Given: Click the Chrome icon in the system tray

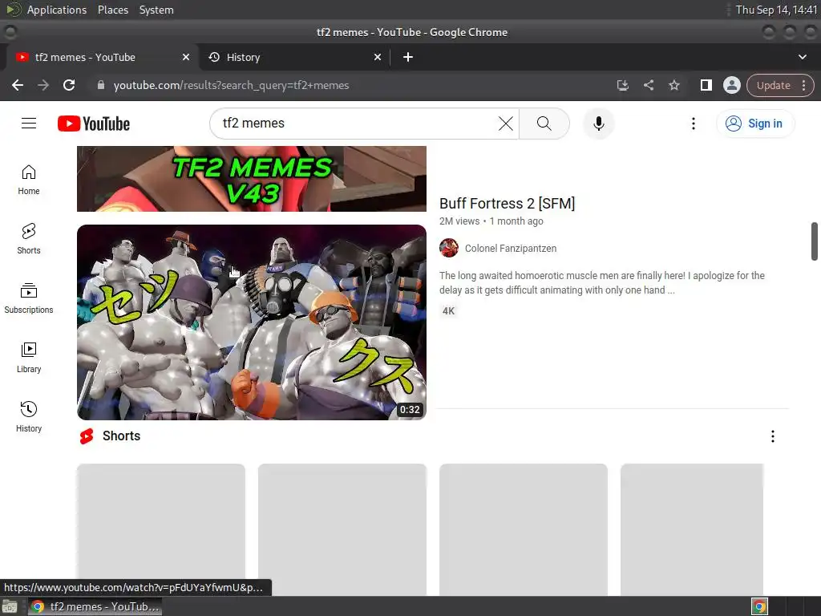Looking at the screenshot, I should coord(759,606).
